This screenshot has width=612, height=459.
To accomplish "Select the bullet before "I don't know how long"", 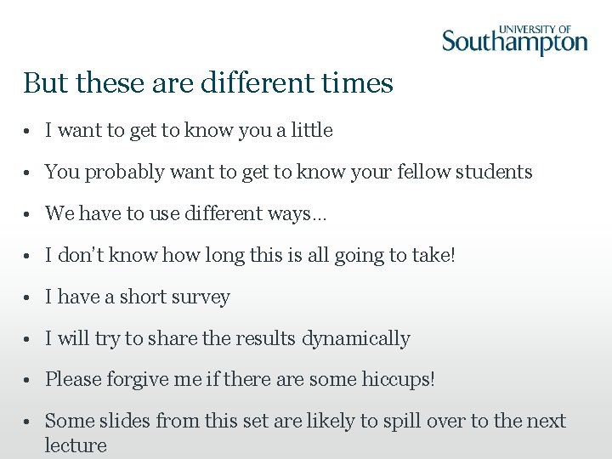I will [x=28, y=256].
